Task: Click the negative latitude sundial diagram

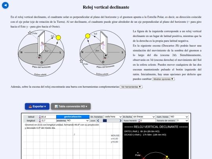Action: [x=103, y=53]
